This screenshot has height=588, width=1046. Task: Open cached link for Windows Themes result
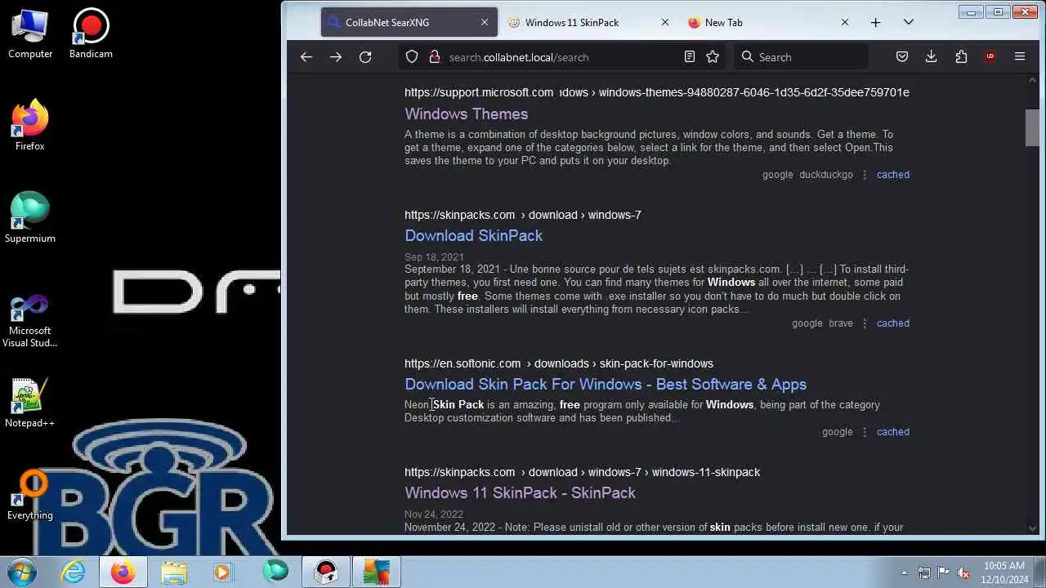(x=892, y=175)
